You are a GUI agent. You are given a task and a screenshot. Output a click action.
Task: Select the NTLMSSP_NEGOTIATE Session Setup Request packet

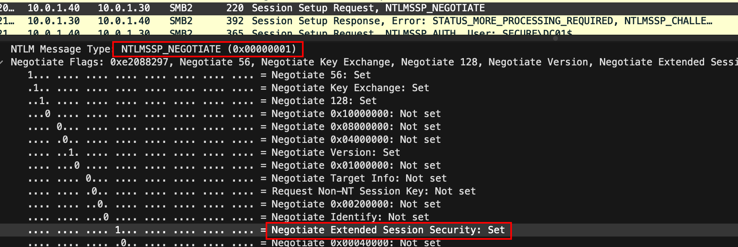pos(368,8)
